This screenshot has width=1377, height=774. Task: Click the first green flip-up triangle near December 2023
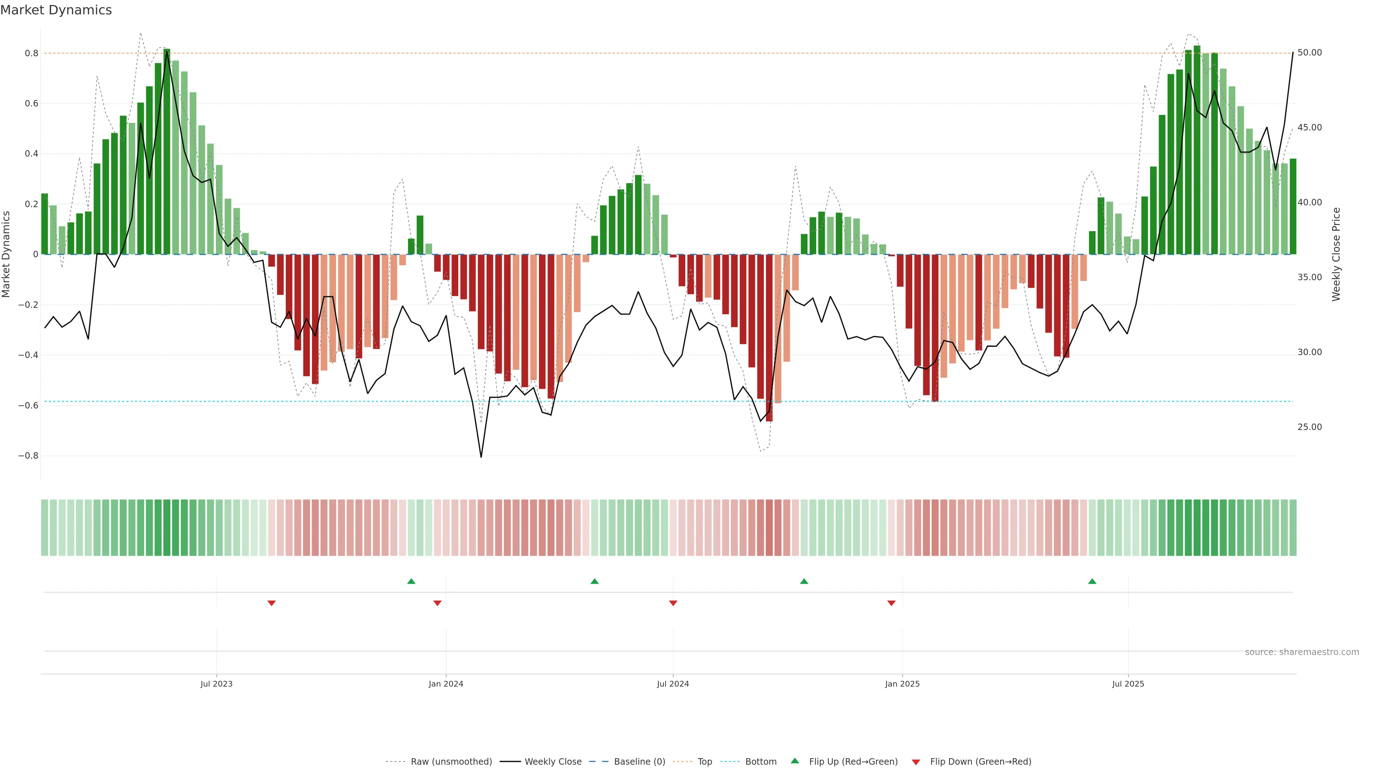411,581
